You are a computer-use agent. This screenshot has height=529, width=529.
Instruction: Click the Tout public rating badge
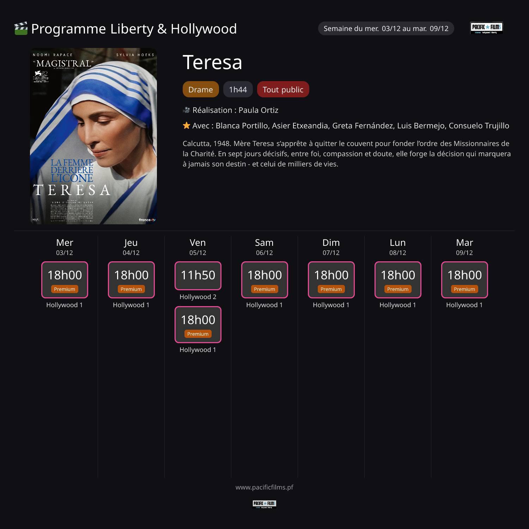[283, 90]
